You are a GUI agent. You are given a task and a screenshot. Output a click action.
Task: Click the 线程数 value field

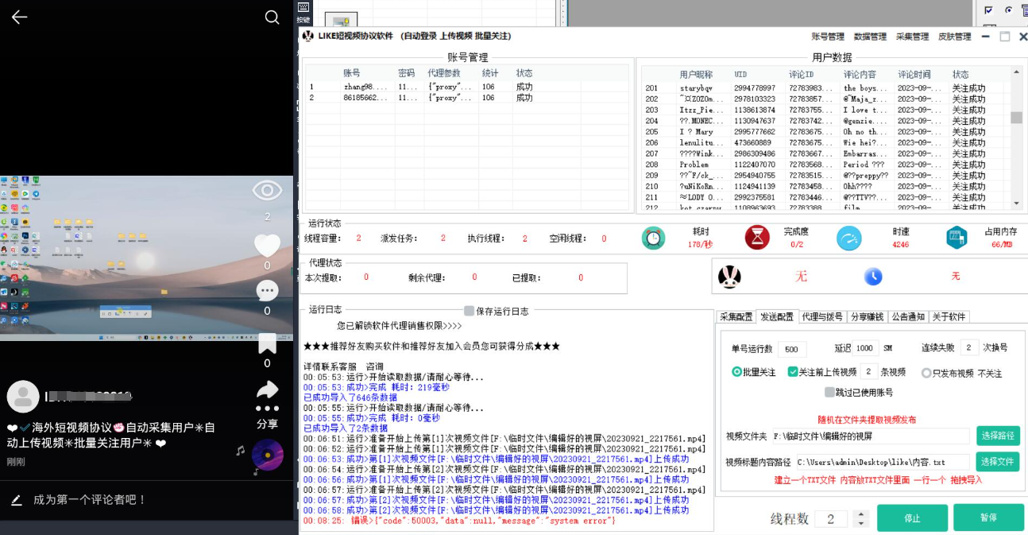point(833,519)
